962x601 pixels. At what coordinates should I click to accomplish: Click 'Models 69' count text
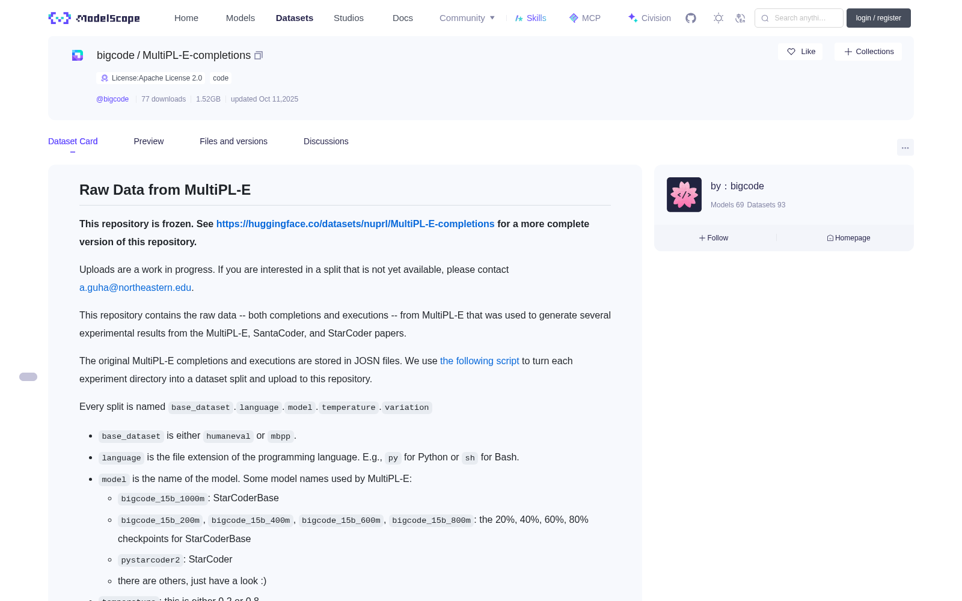click(x=727, y=205)
